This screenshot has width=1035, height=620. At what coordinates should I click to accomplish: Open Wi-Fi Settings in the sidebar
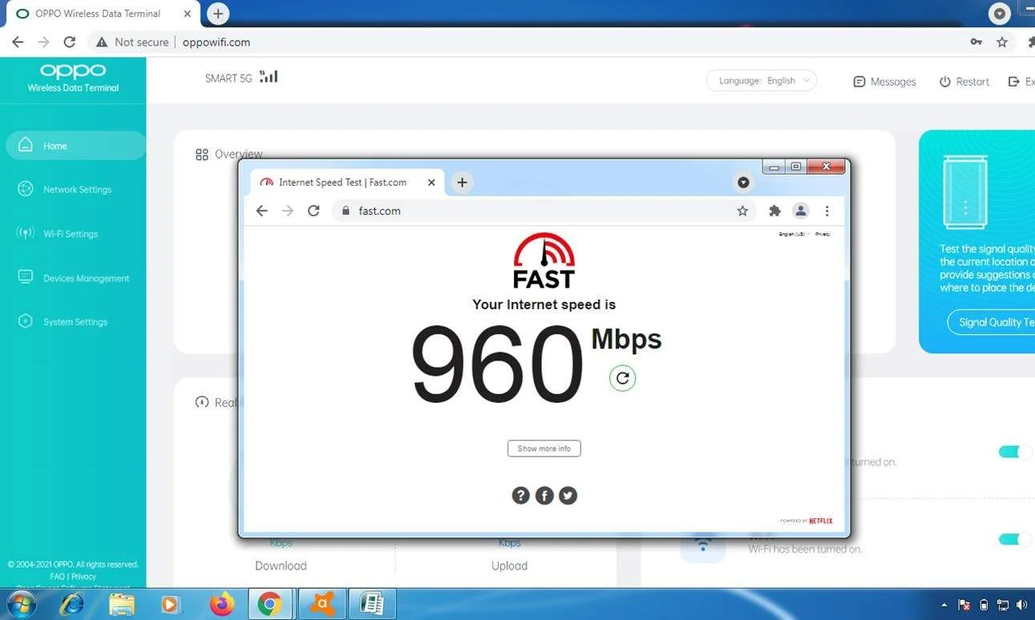(71, 234)
